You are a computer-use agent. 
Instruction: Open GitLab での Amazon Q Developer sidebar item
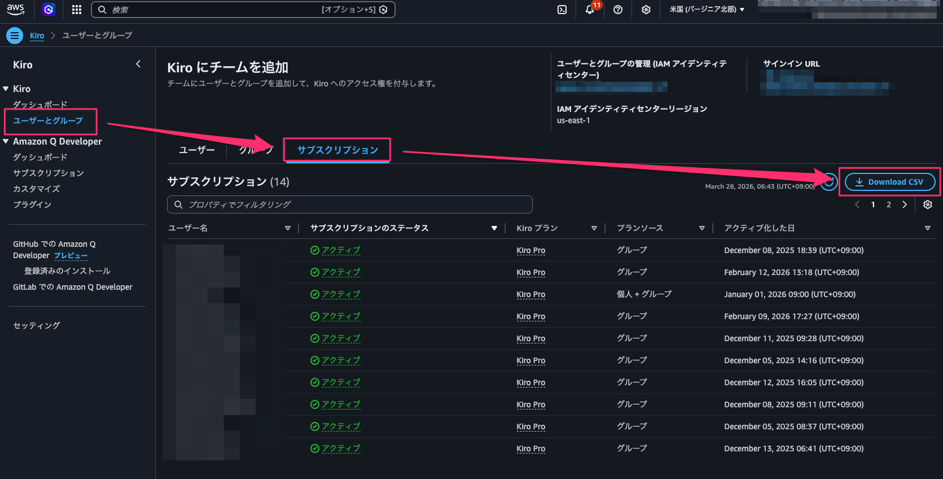pyautogui.click(x=73, y=287)
